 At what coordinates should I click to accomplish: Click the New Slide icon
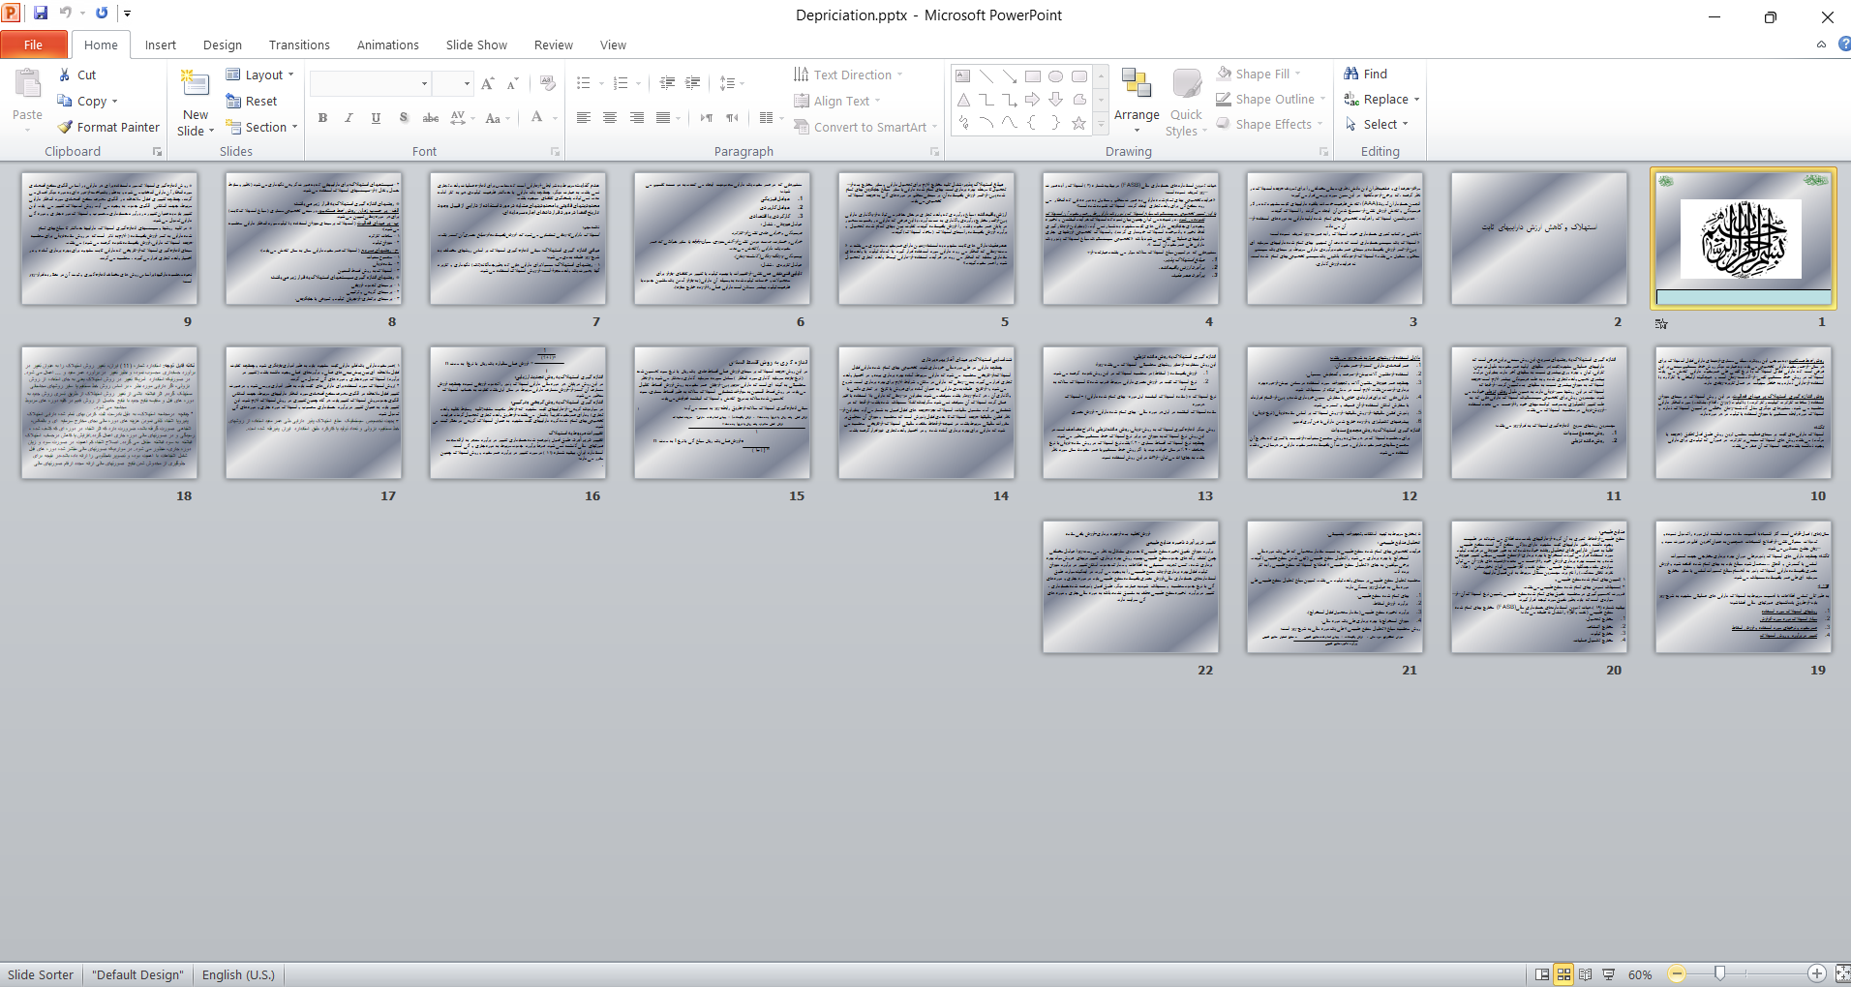click(196, 84)
